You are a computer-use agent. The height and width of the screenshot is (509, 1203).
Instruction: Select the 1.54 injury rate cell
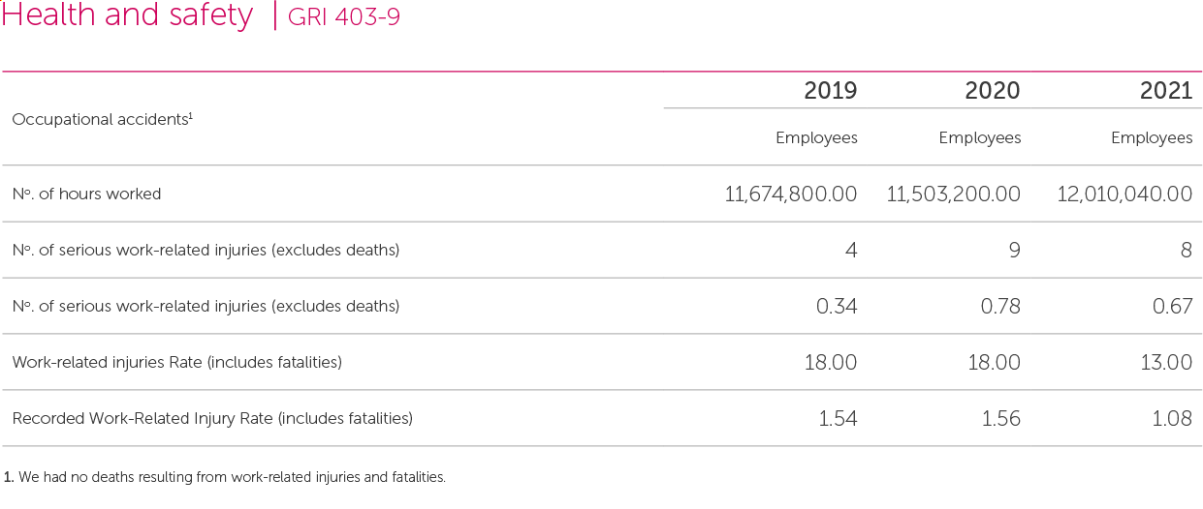coord(837,419)
